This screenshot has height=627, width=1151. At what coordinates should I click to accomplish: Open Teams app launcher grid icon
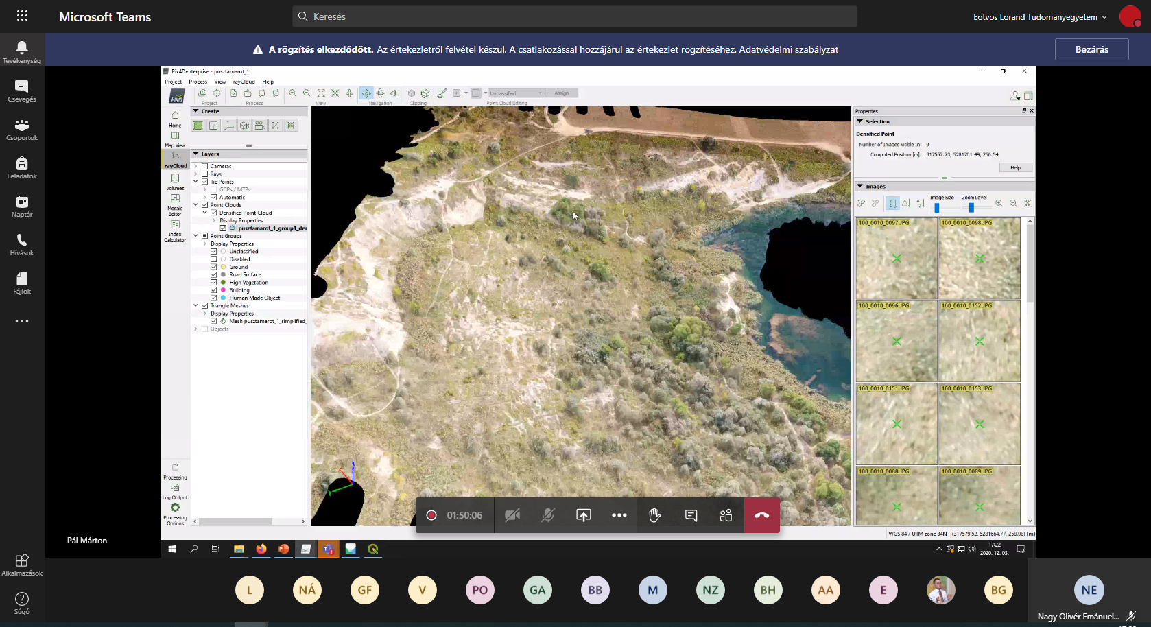click(22, 16)
